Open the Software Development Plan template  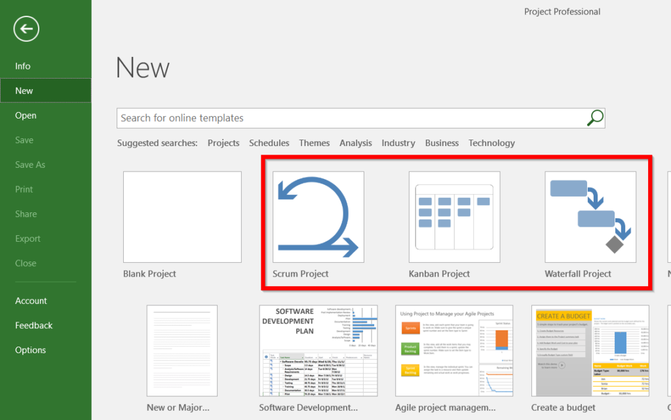pyautogui.click(x=318, y=351)
